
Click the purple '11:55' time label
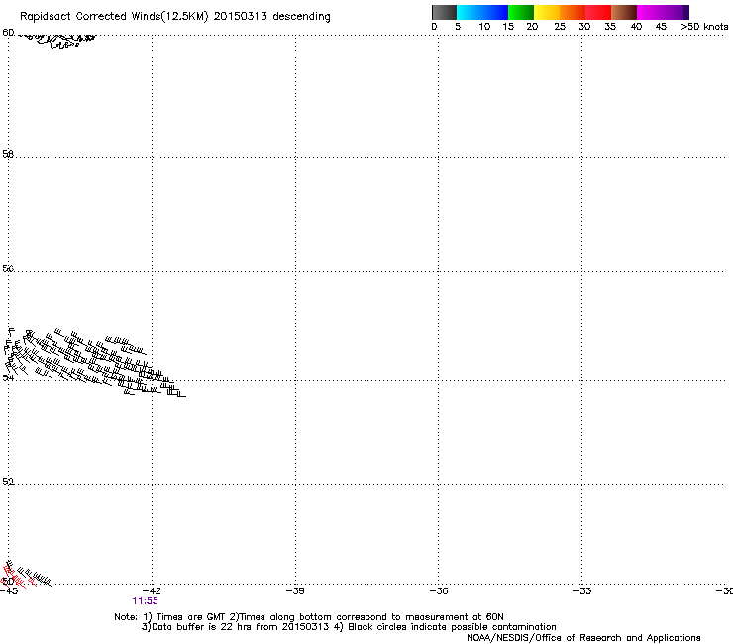pyautogui.click(x=145, y=601)
